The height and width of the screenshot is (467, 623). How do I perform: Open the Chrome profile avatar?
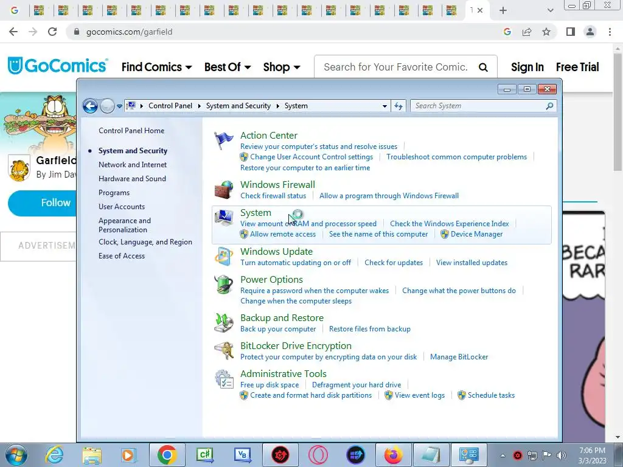pyautogui.click(x=590, y=32)
